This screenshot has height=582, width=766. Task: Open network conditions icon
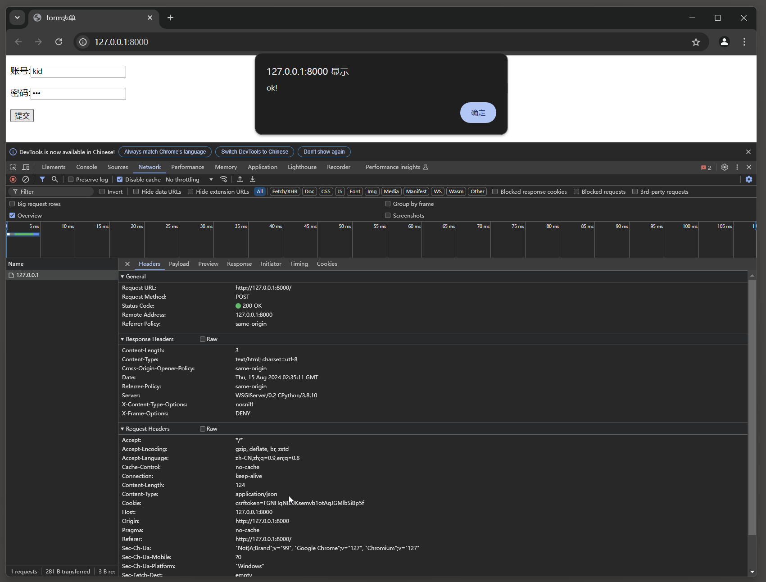[223, 179]
